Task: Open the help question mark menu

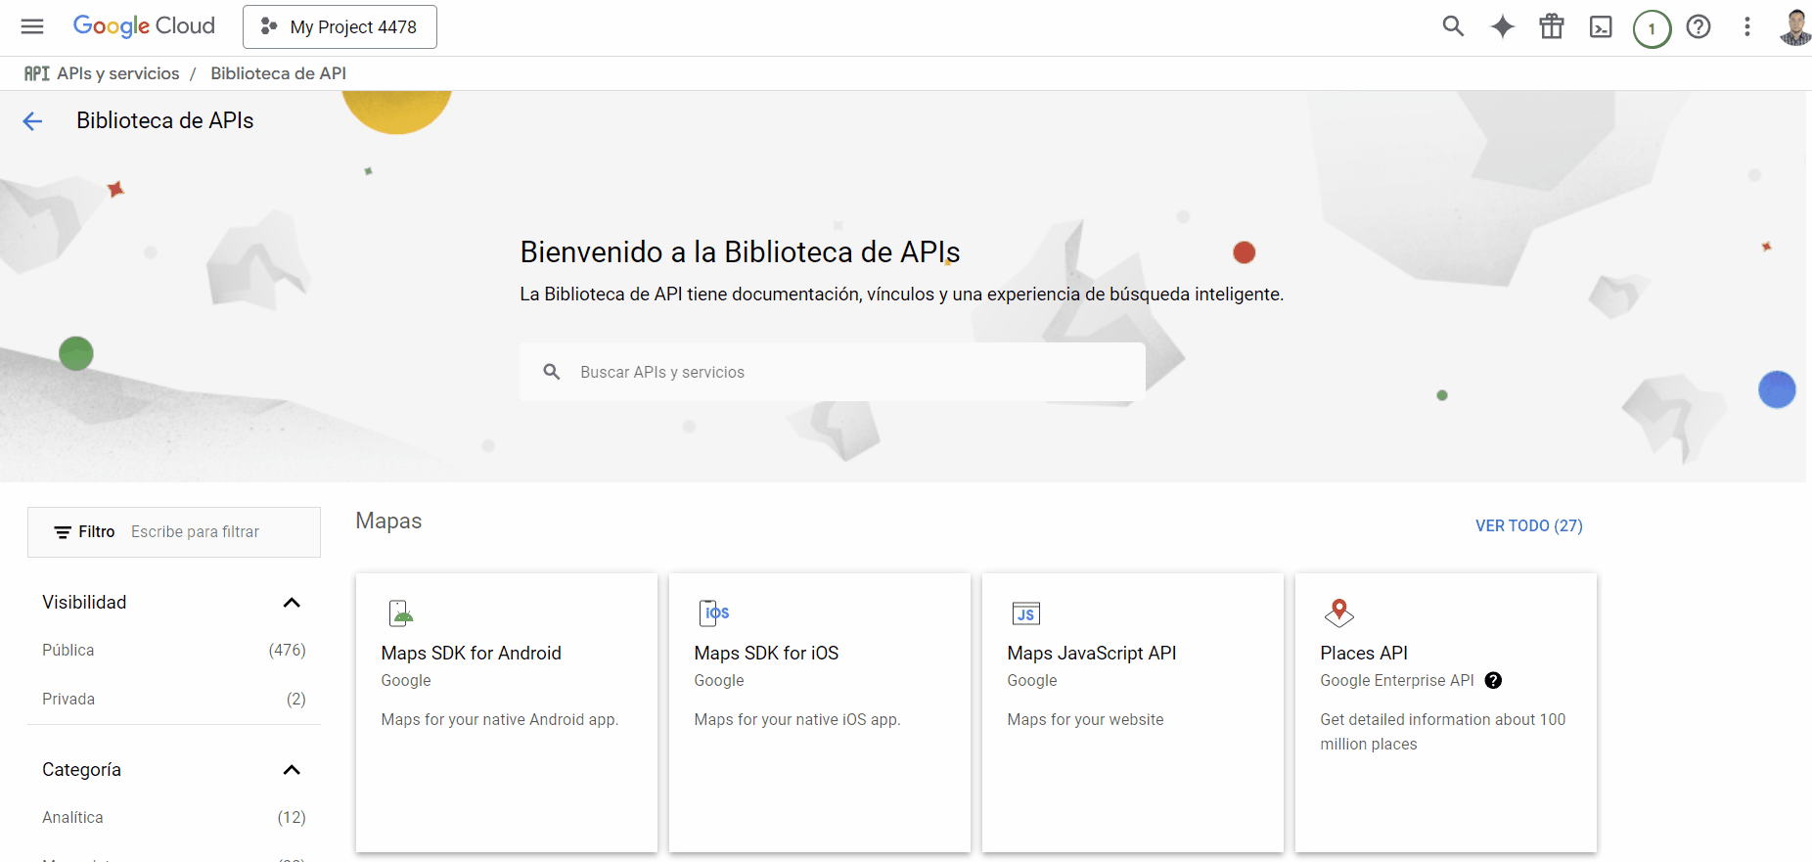Action: (x=1699, y=27)
